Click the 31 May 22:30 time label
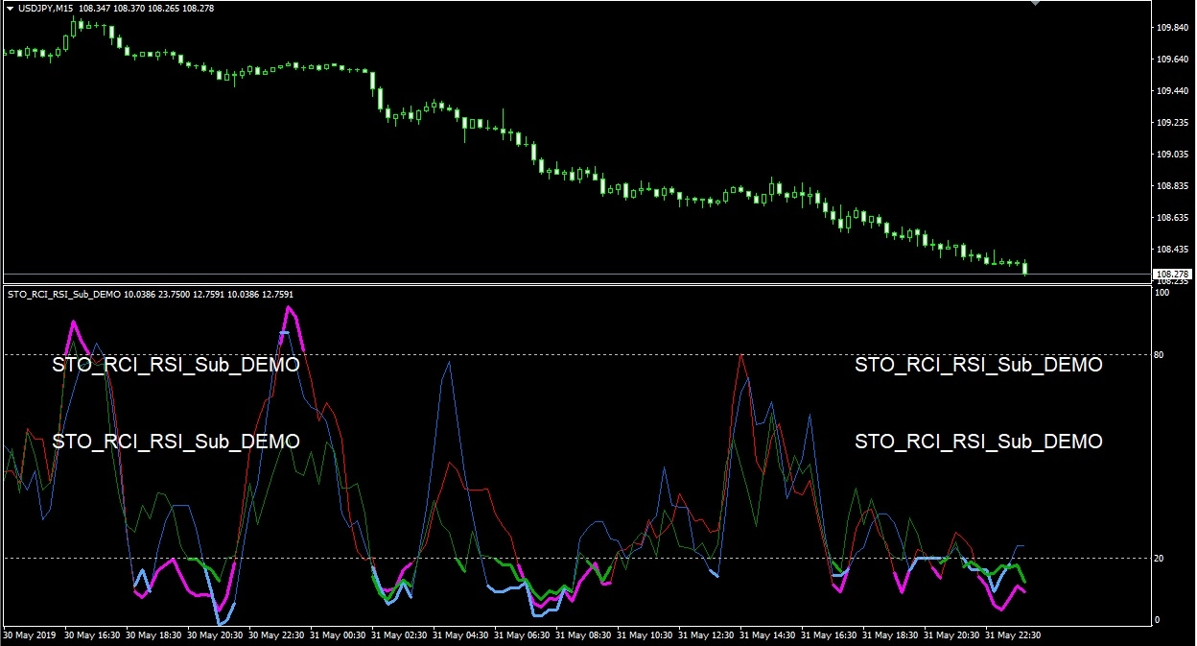This screenshot has width=1197, height=646. pos(1015,635)
